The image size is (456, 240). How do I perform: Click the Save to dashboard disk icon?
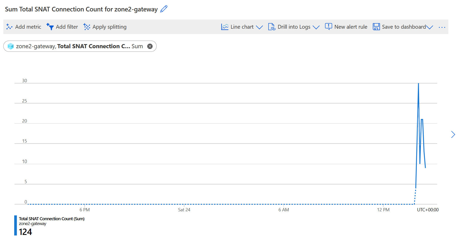[x=376, y=27]
